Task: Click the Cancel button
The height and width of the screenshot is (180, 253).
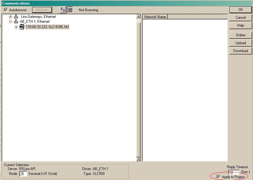Action: (x=241, y=18)
